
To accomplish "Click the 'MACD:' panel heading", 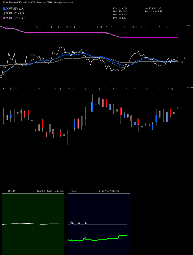I will [12, 191].
